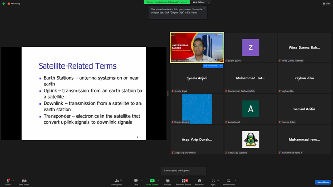
Task: Select Iwan Adhicandra's video thumbnail
Action: point(197,47)
